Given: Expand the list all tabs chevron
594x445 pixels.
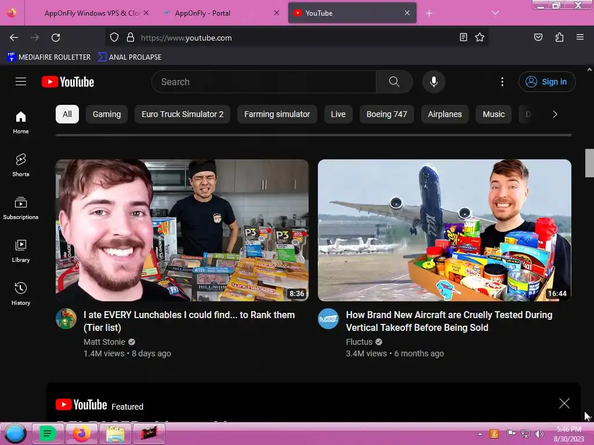Looking at the screenshot, I should 495,13.
